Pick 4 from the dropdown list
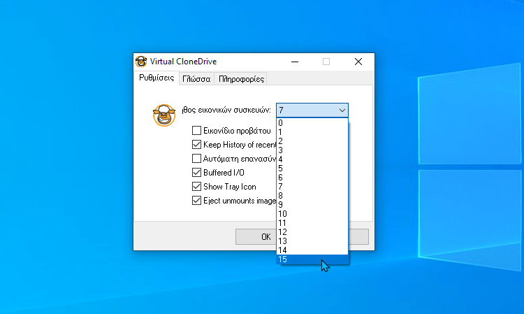 click(x=312, y=159)
